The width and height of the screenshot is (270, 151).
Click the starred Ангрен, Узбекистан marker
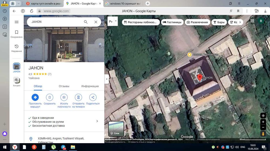click(x=190, y=55)
